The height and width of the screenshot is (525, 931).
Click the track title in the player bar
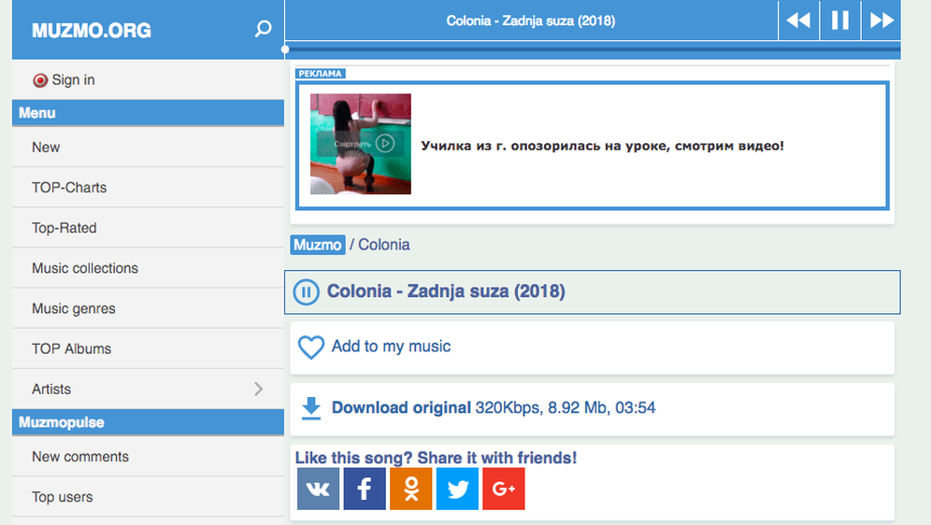(x=530, y=21)
